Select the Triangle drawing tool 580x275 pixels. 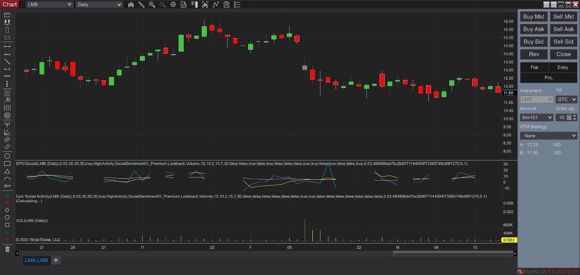pyautogui.click(x=7, y=171)
